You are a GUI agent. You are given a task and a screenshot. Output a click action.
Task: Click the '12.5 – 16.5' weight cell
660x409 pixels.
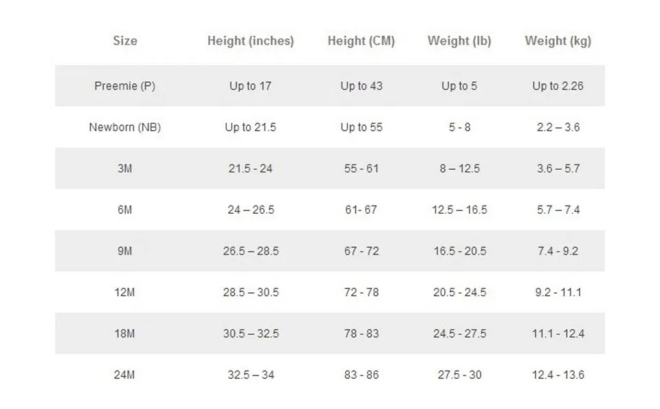click(x=459, y=210)
